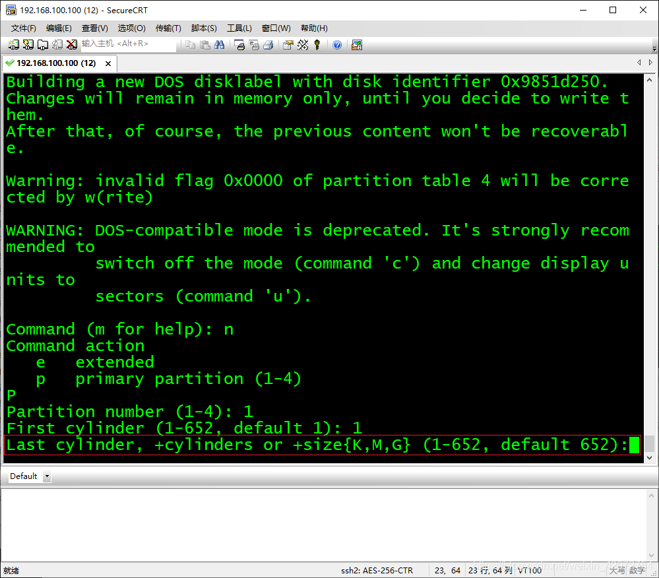Click tab scroll left arrow

point(639,62)
